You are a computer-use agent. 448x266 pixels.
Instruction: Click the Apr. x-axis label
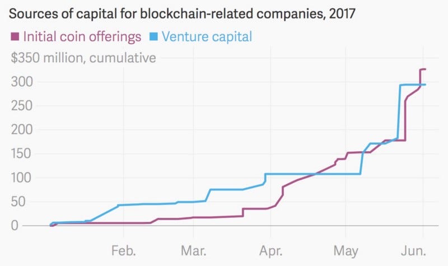point(270,251)
